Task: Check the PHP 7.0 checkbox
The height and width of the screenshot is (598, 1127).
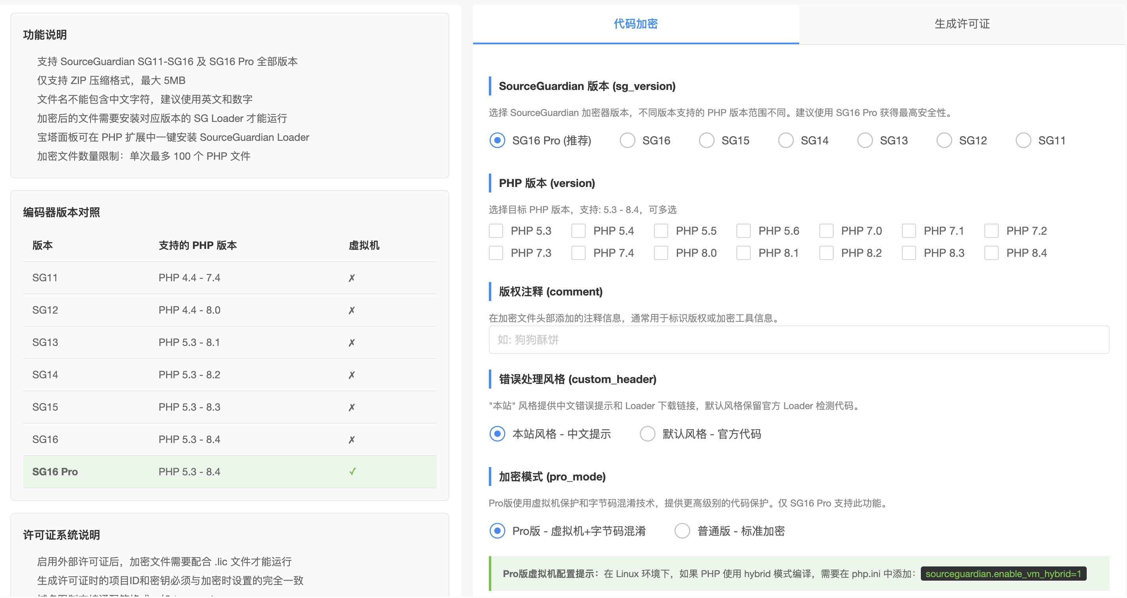Action: tap(826, 231)
